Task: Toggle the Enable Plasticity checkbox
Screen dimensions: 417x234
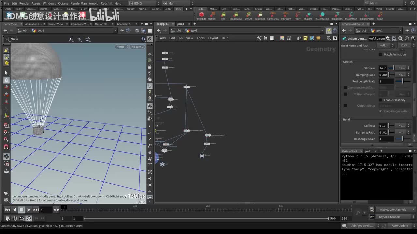Action: point(380,100)
